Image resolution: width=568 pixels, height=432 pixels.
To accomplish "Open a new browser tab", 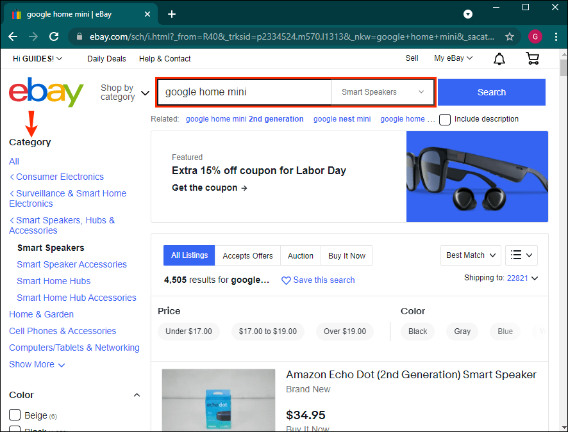I will 172,14.
